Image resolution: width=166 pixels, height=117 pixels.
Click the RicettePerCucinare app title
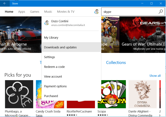coord(79,111)
